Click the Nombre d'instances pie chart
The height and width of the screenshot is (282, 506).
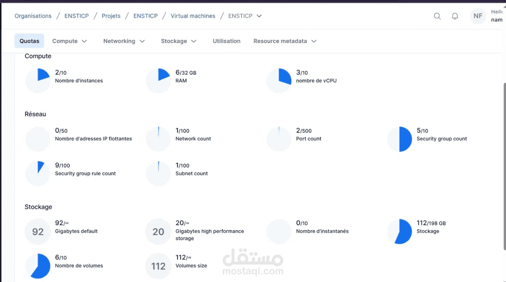click(38, 81)
